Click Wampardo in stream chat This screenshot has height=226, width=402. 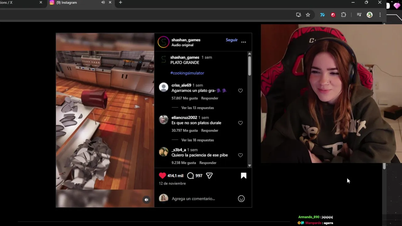[313, 223]
